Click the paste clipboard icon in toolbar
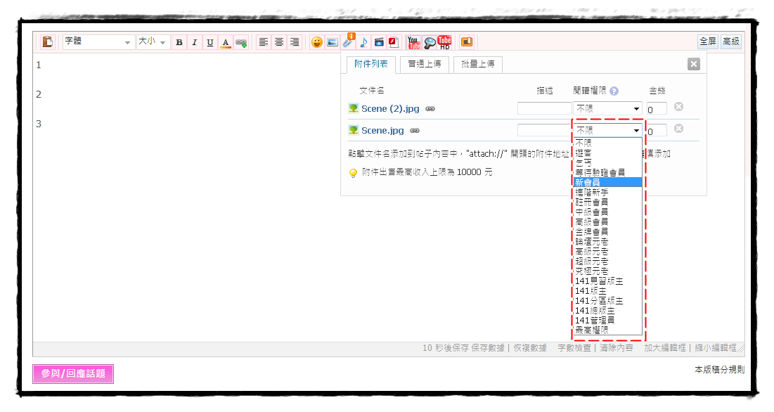Viewport: 774px width, 412px height. [47, 42]
